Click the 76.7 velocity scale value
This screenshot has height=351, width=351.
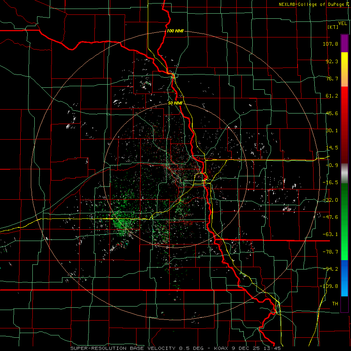coord(332,78)
